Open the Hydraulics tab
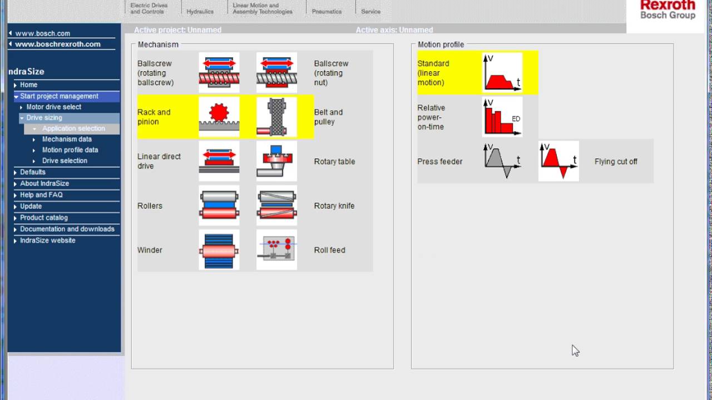Viewport: 712px width, 400px height. [x=200, y=11]
